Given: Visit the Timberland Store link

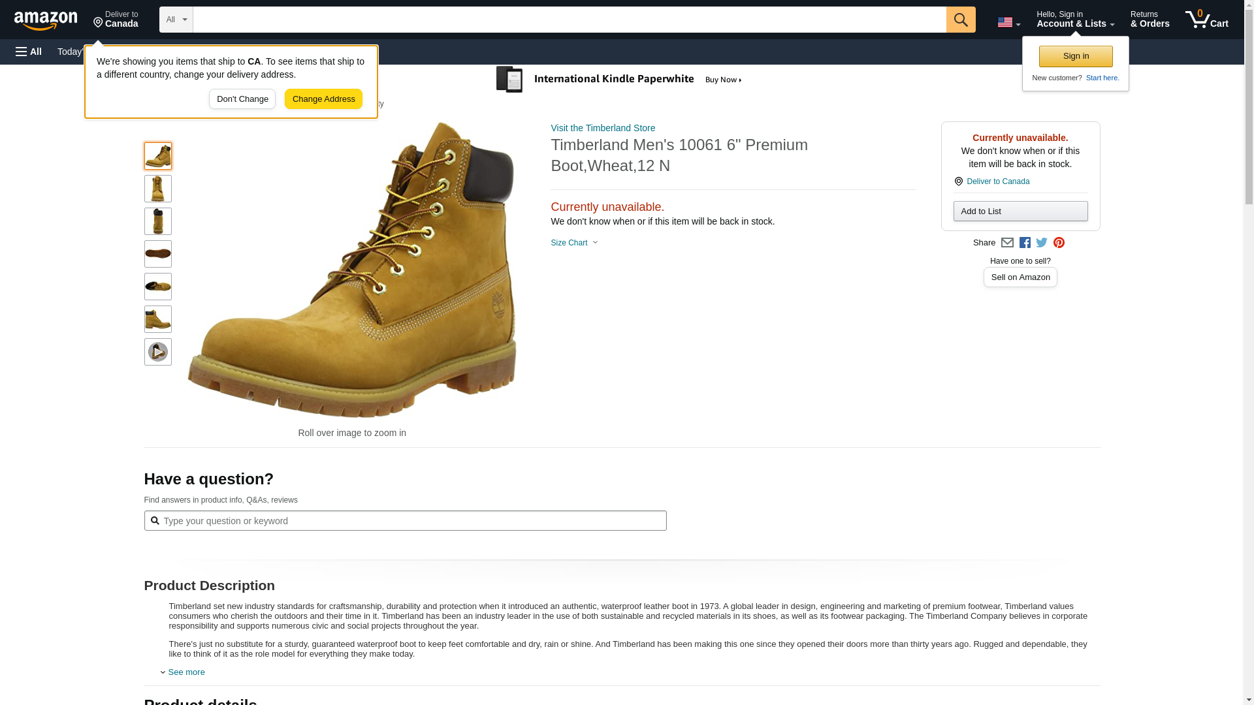Looking at the screenshot, I should coord(602,128).
